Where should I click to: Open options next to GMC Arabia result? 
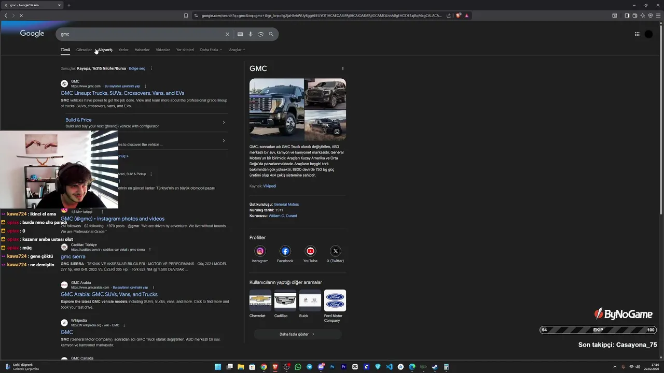pos(154,288)
